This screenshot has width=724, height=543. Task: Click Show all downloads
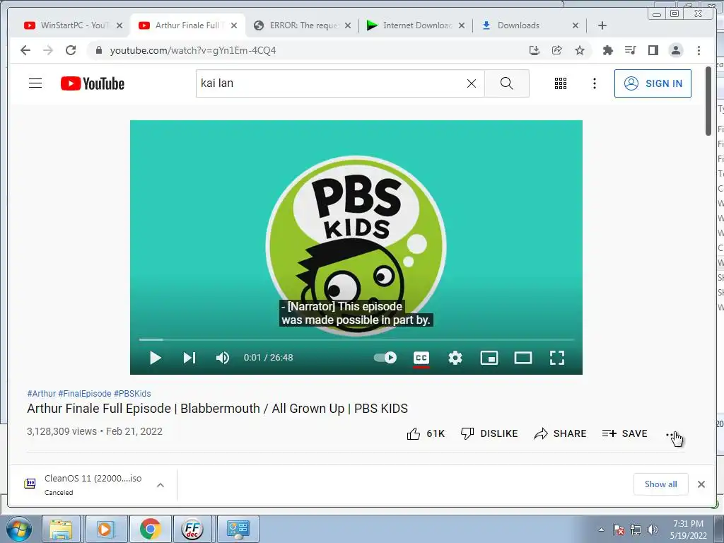point(661,484)
